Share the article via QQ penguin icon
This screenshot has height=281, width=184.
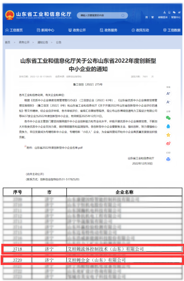168,126
